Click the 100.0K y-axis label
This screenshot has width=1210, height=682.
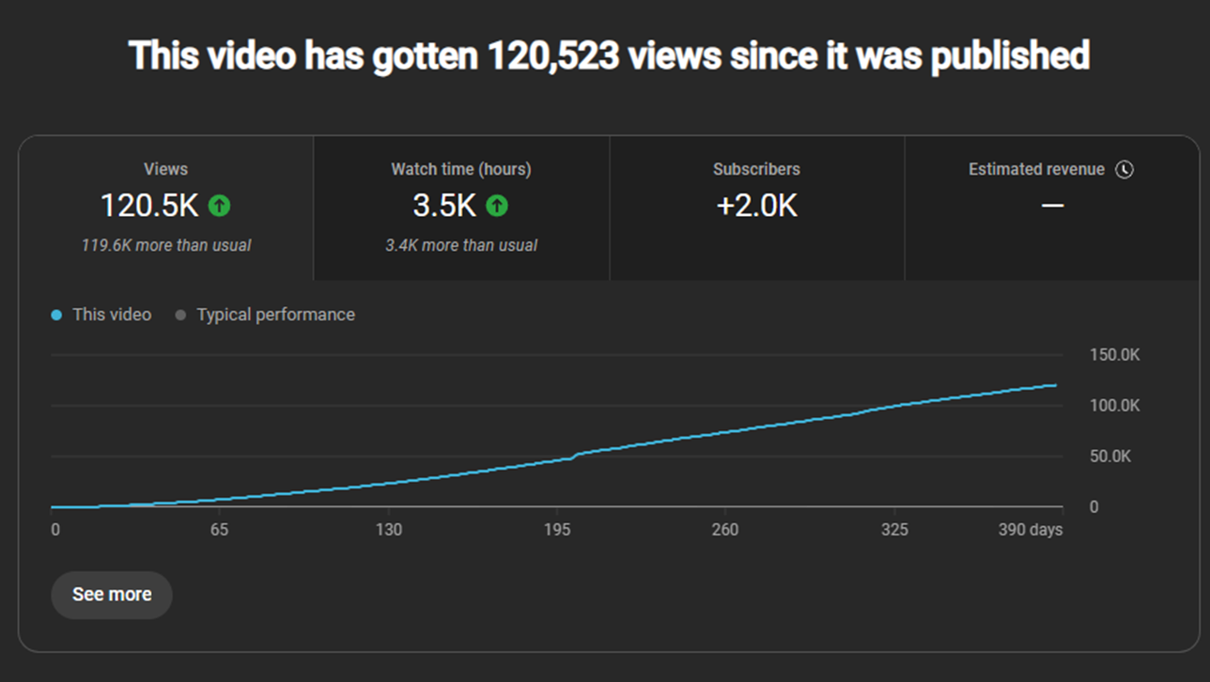click(x=1115, y=406)
